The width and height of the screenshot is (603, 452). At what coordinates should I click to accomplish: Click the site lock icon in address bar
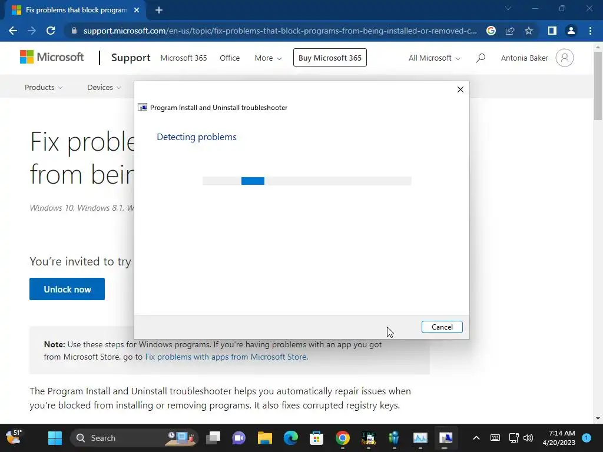pyautogui.click(x=74, y=31)
